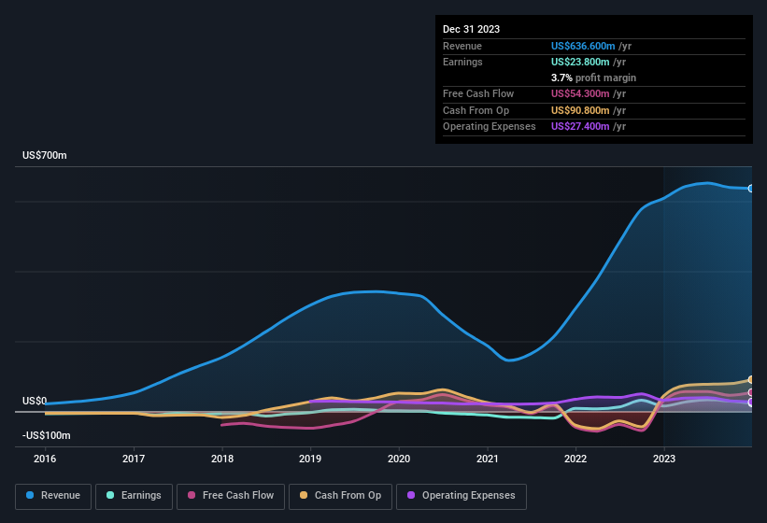
Task: Click the Cash From Op endpoint marker
Action: pos(751,380)
